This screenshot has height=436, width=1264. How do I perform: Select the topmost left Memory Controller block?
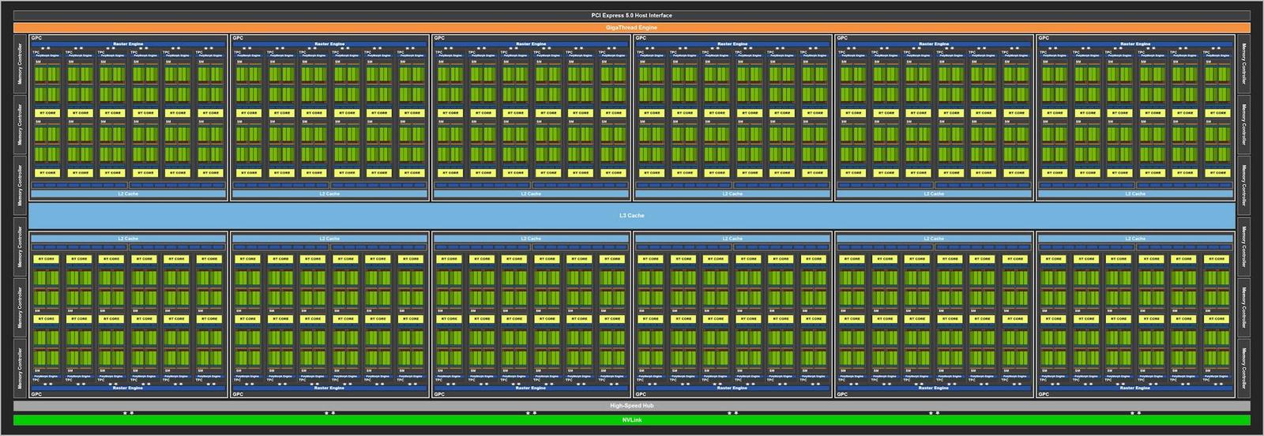click(x=20, y=64)
